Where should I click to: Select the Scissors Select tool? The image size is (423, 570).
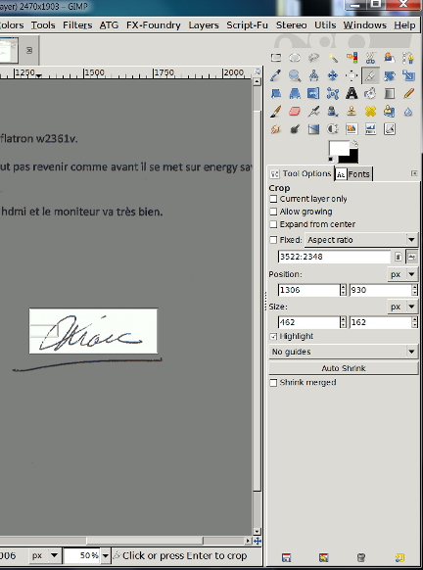tap(370, 58)
